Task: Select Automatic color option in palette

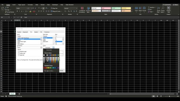Action: tap(51, 50)
